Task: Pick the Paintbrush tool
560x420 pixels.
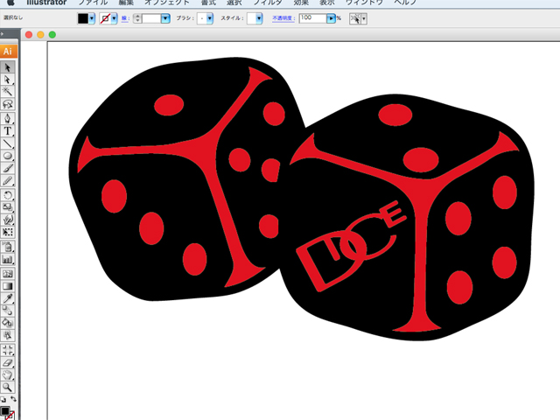Action: pyautogui.click(x=8, y=168)
